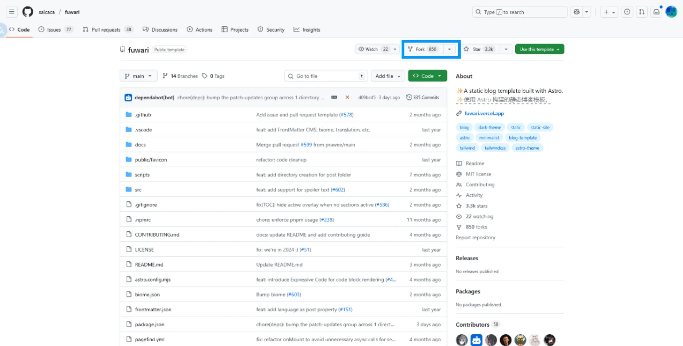Screen dimensions: 683x346
Task: Open pull requests icon in top header
Action: (642, 12)
